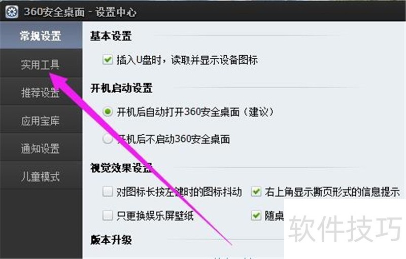Click the 版本升级 section heading
Screen dimensions: 406x259
pyautogui.click(x=111, y=240)
